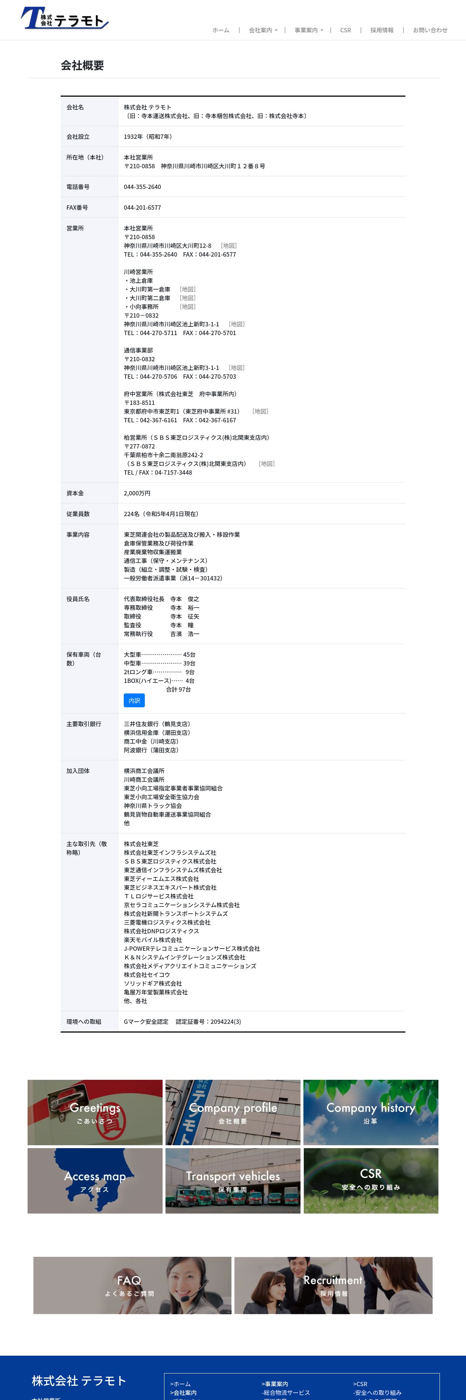Open 地図 link for 通信事業部 address
The height and width of the screenshot is (1400, 466).
(237, 367)
